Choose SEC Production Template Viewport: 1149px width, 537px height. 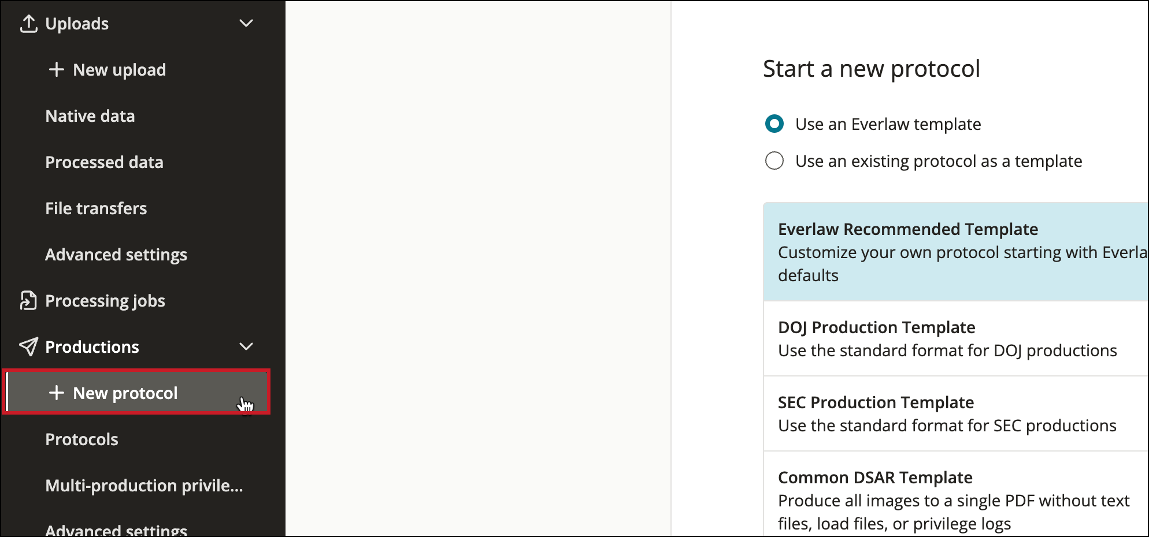tap(956, 414)
